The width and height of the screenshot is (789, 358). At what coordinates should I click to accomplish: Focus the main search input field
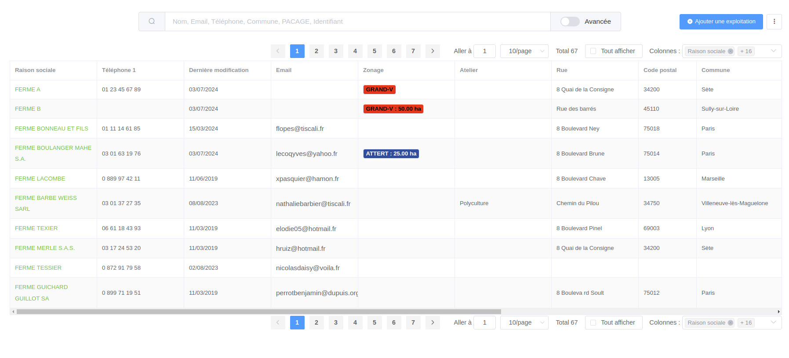(357, 22)
